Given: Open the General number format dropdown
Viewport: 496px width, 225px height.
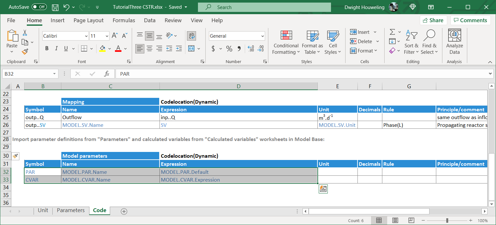Looking at the screenshot, I should [x=262, y=36].
